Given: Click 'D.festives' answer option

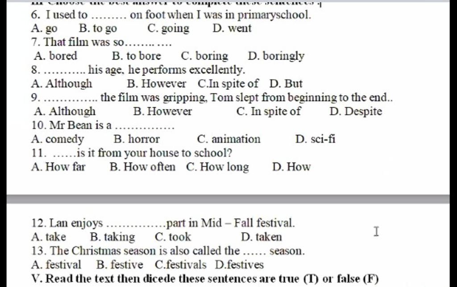Looking at the screenshot, I should pos(239,265).
